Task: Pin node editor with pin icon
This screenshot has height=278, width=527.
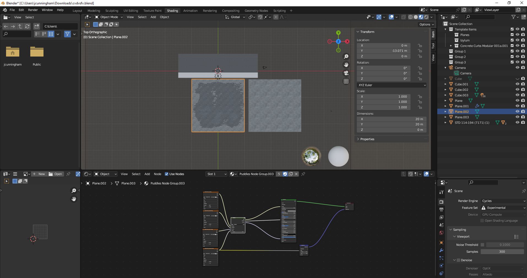Action: click(303, 174)
